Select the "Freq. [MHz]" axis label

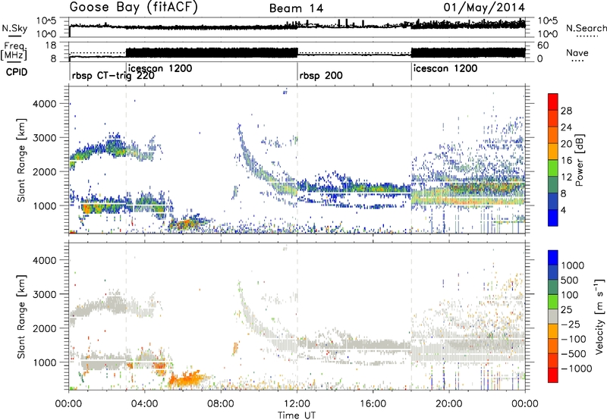(x=14, y=51)
